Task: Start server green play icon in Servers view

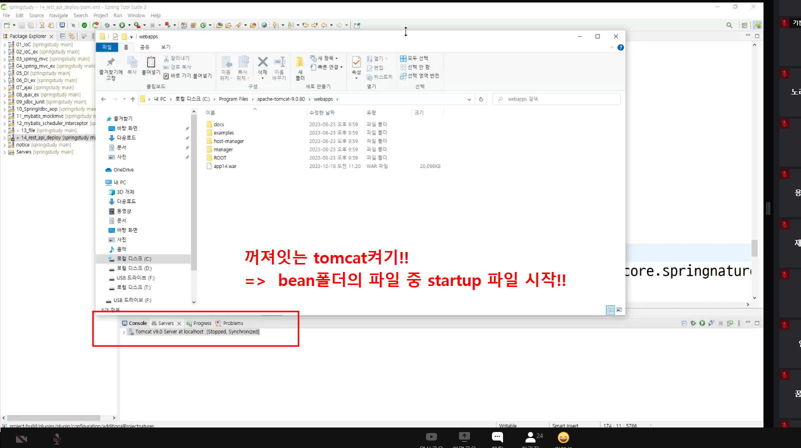Action: click(702, 323)
